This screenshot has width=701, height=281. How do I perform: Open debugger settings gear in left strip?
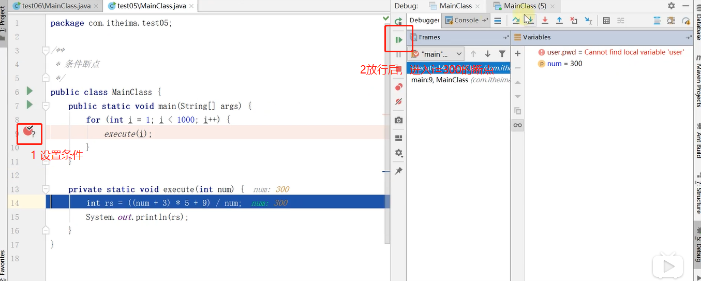coord(398,153)
